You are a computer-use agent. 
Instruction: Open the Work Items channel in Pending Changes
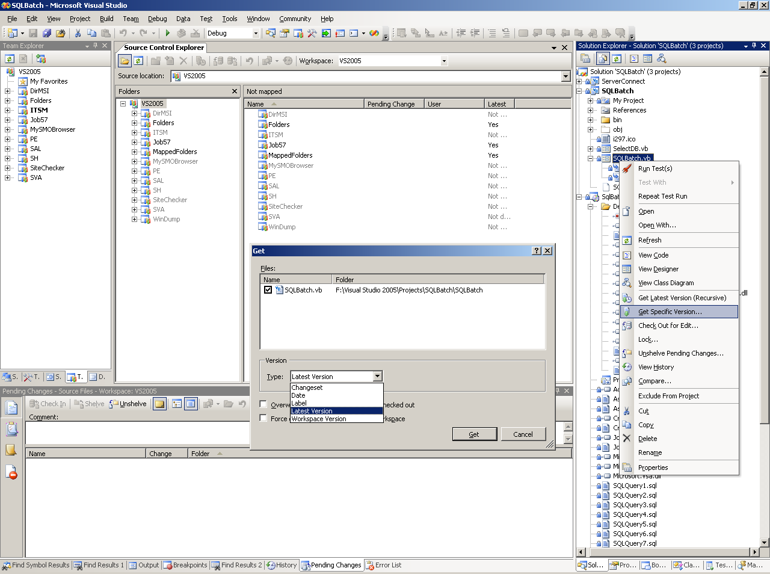[x=11, y=429]
